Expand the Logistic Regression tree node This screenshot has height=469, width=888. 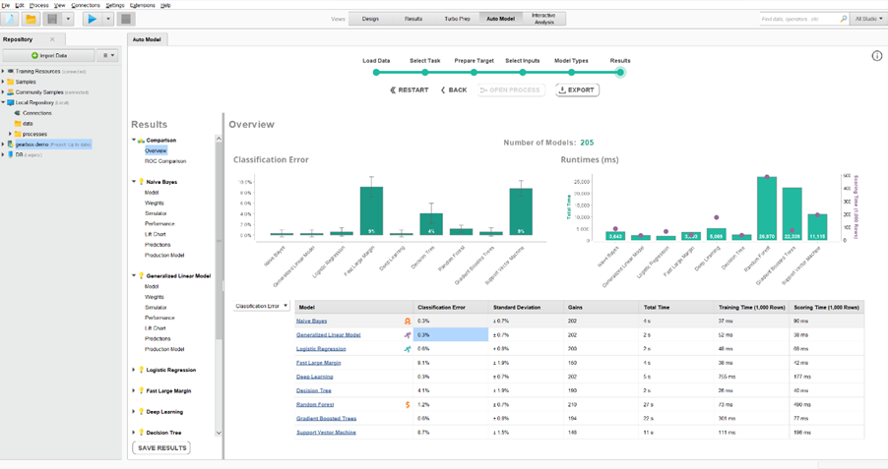(x=134, y=370)
